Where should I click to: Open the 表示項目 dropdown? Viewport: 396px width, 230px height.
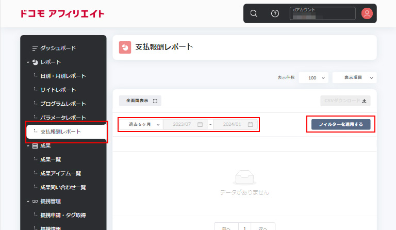tap(354, 77)
